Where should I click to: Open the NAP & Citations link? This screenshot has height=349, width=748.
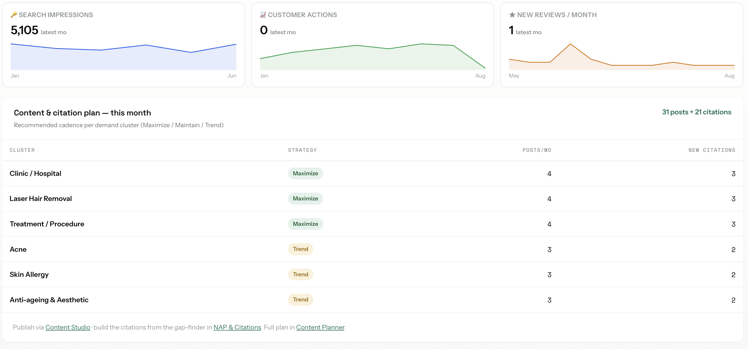coord(237,327)
